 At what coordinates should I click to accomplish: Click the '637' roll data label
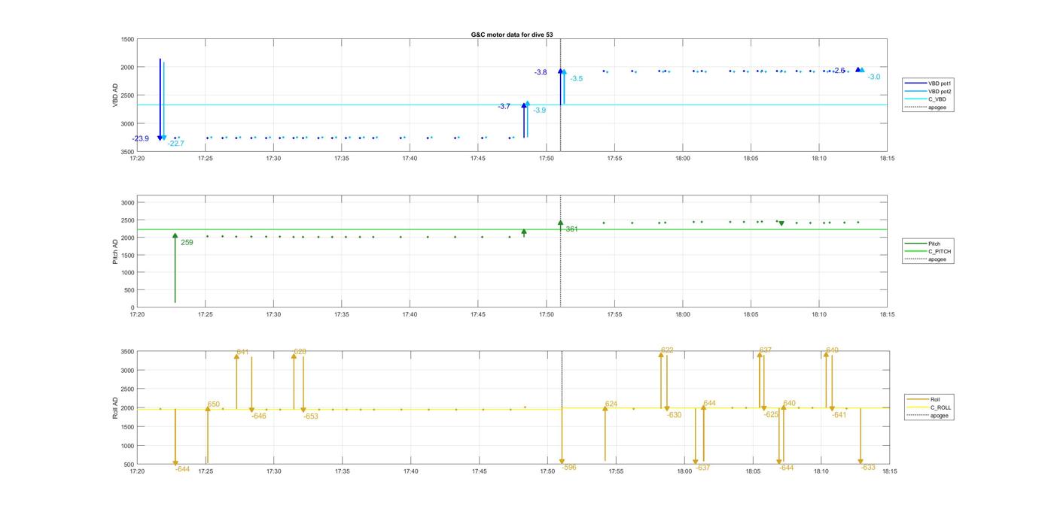pos(766,350)
